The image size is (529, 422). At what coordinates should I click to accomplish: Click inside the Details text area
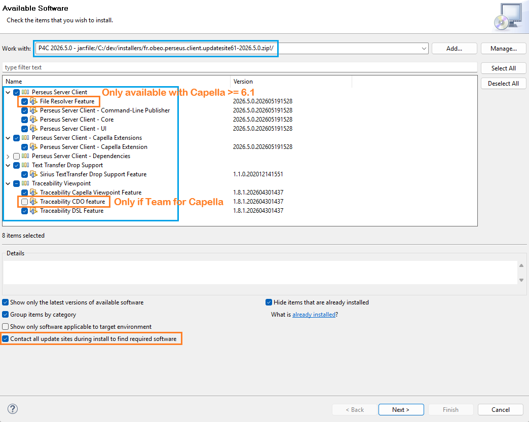coord(260,273)
